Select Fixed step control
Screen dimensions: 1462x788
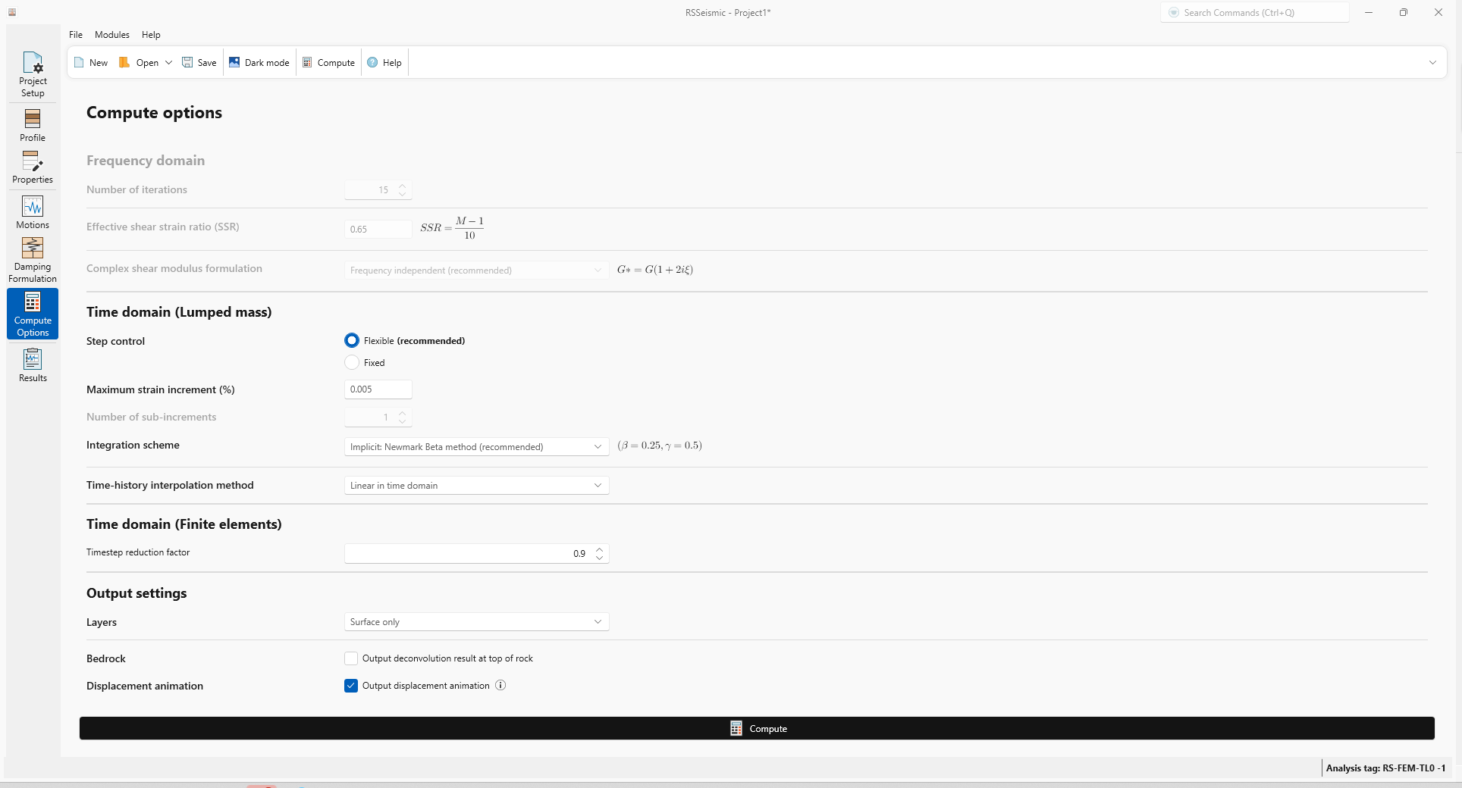352,362
